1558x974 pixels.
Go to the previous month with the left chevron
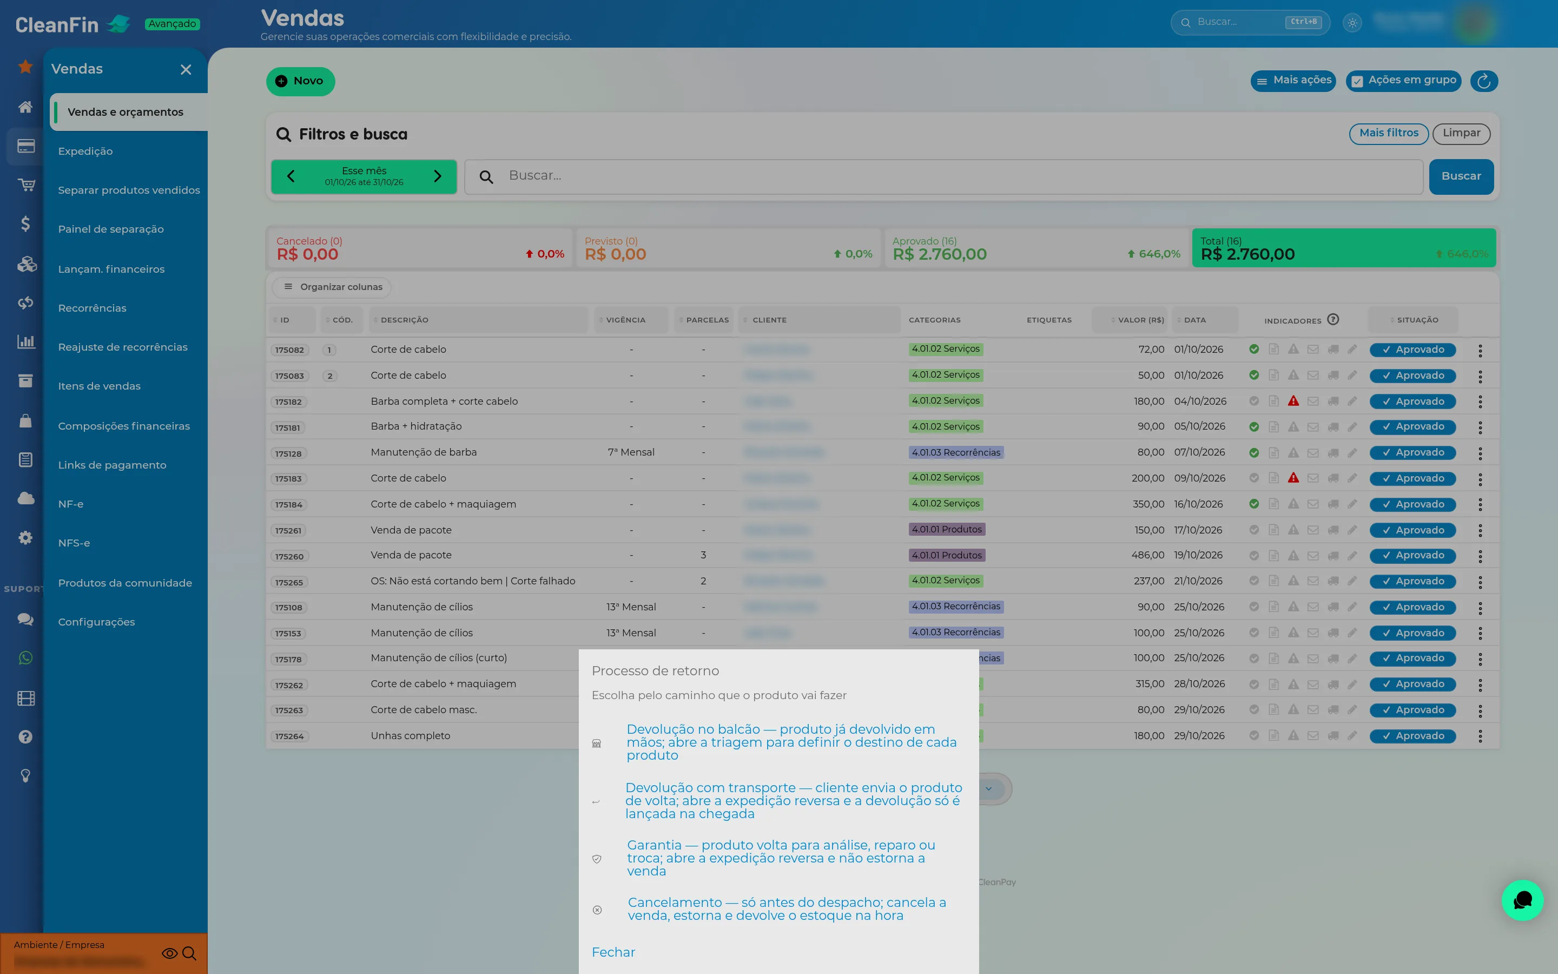point(291,176)
